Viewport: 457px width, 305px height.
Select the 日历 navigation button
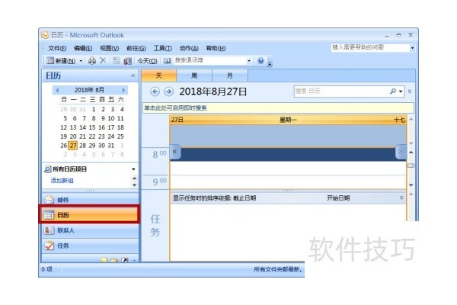90,215
